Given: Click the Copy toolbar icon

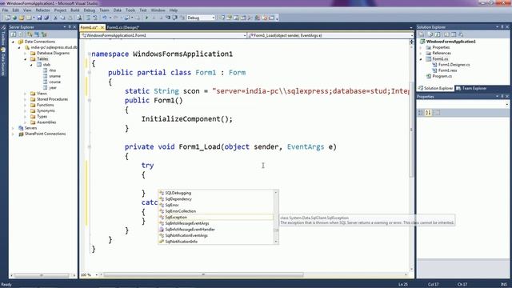Looking at the screenshot, I should click(x=62, y=18).
